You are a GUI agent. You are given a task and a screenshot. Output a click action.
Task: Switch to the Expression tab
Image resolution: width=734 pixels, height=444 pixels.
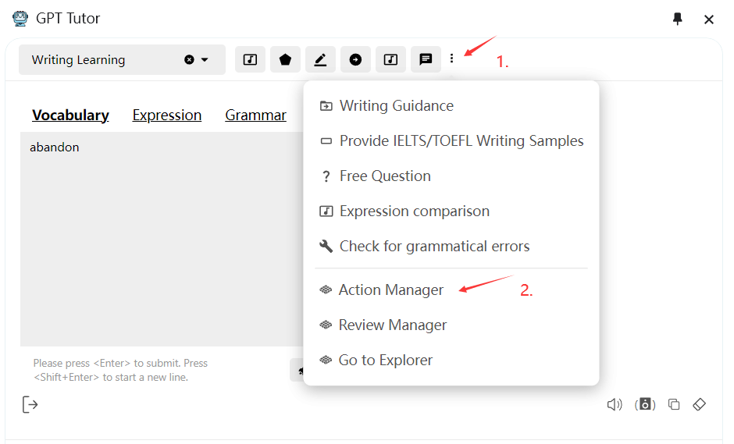coord(167,115)
